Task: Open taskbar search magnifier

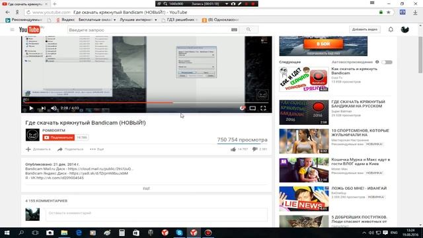Action: click(x=21, y=233)
